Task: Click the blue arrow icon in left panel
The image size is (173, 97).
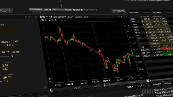Action: tap(45, 88)
